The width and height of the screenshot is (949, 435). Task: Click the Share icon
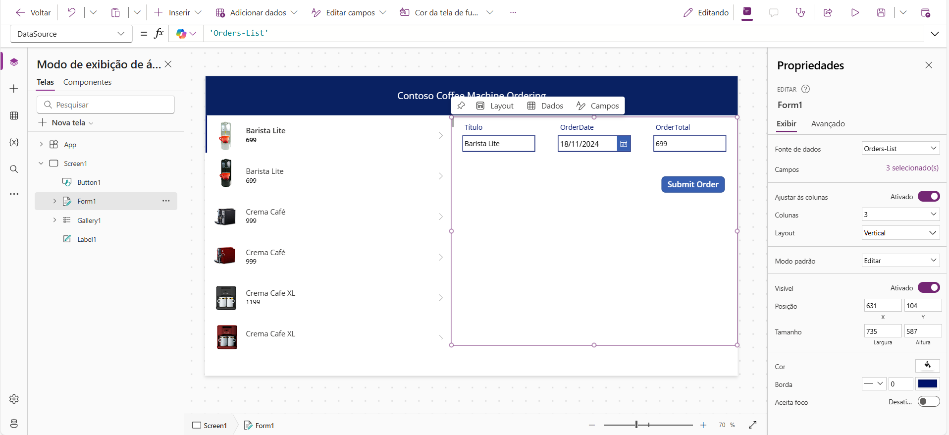click(x=828, y=12)
